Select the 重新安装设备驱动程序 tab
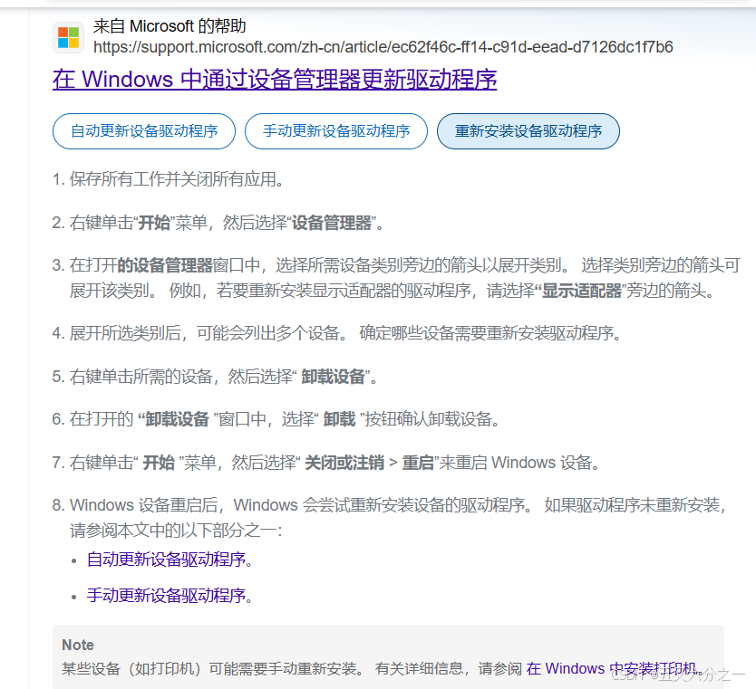 click(x=528, y=131)
